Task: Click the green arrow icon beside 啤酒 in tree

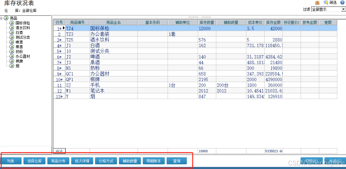Action: 12,42
